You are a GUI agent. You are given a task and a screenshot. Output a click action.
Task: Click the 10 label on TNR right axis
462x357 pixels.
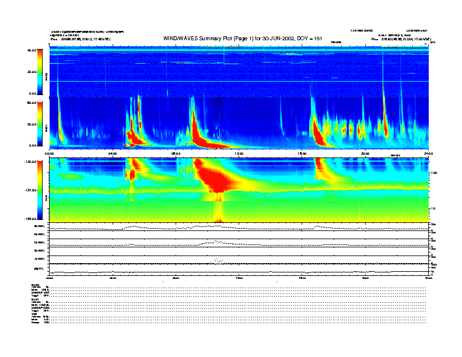point(435,209)
